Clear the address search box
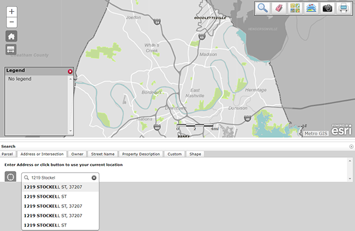The height and width of the screenshot is (231, 355). pyautogui.click(x=94, y=178)
